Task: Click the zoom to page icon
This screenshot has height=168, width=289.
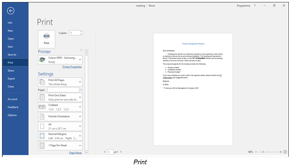Action: [285, 152]
